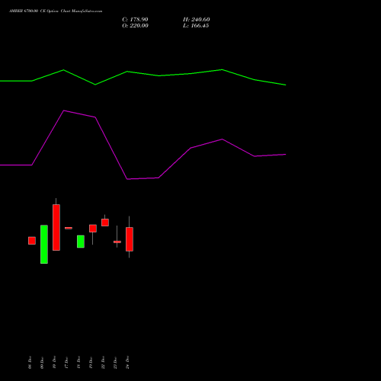This screenshot has height=381, width=381.
Task: Click the 22 Dec date axis label
Action: click(x=103, y=363)
